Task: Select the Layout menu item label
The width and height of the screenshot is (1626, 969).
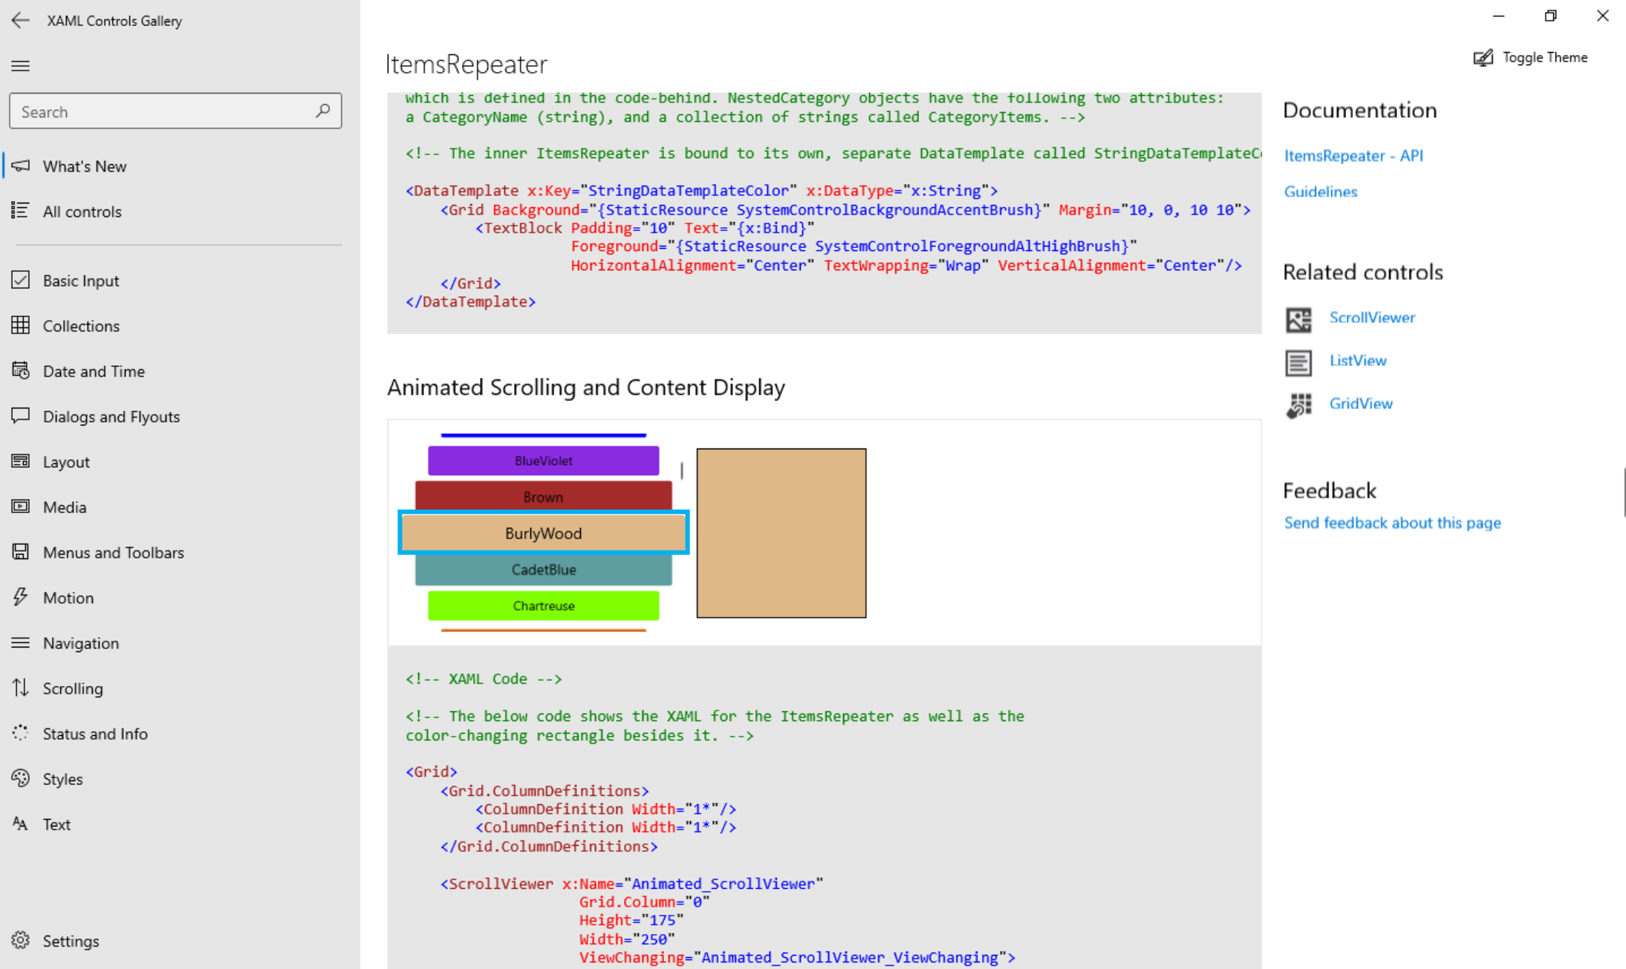Action: pos(66,462)
